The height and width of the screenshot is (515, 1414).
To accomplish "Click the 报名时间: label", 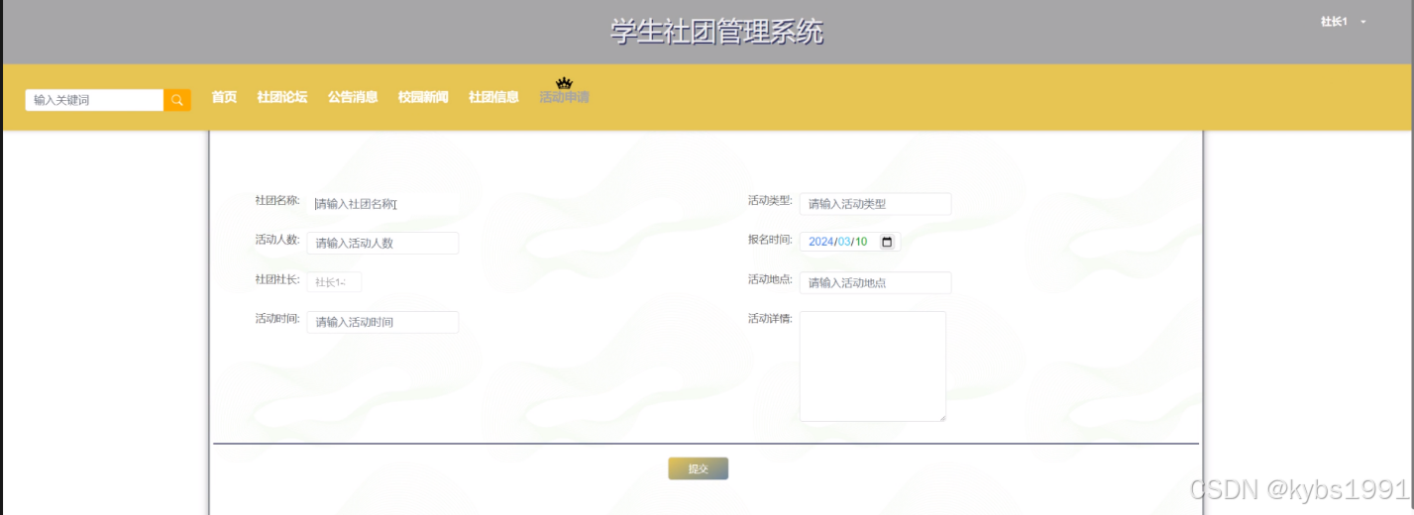I will (x=770, y=240).
